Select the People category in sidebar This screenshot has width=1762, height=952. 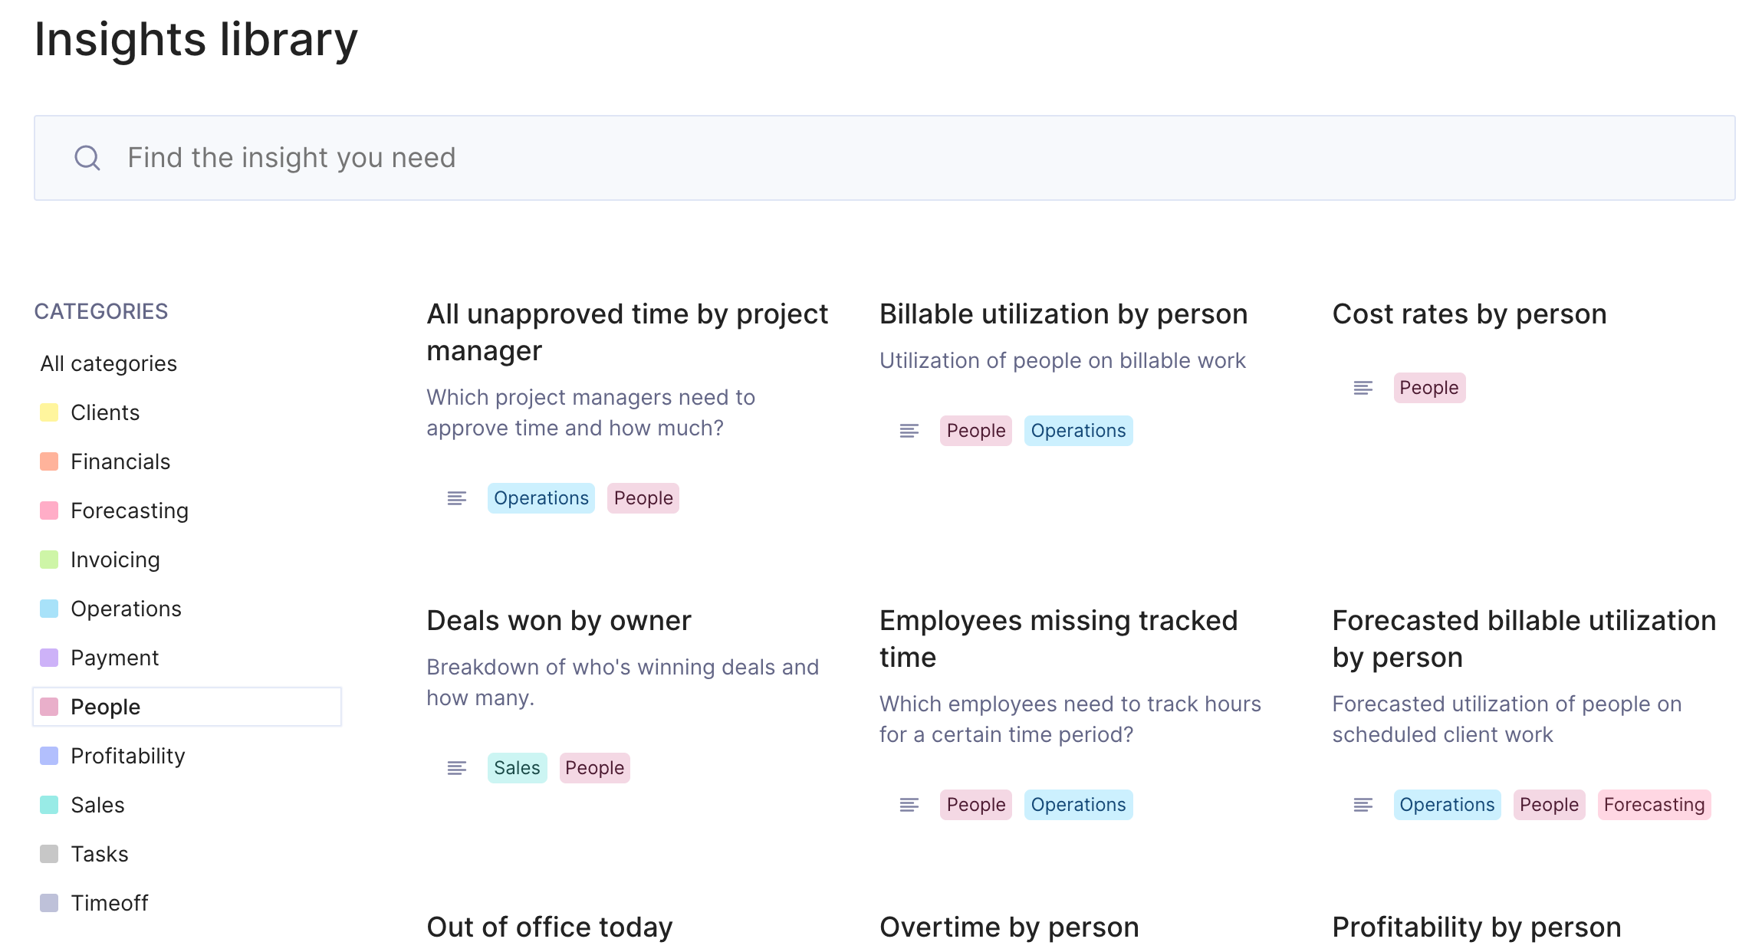pos(187,707)
